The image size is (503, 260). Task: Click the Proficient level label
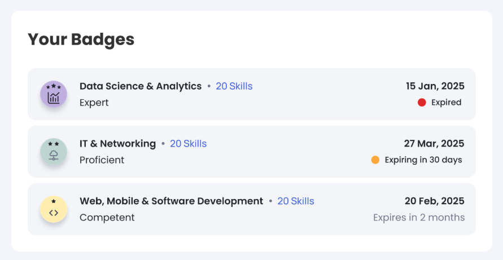102,160
